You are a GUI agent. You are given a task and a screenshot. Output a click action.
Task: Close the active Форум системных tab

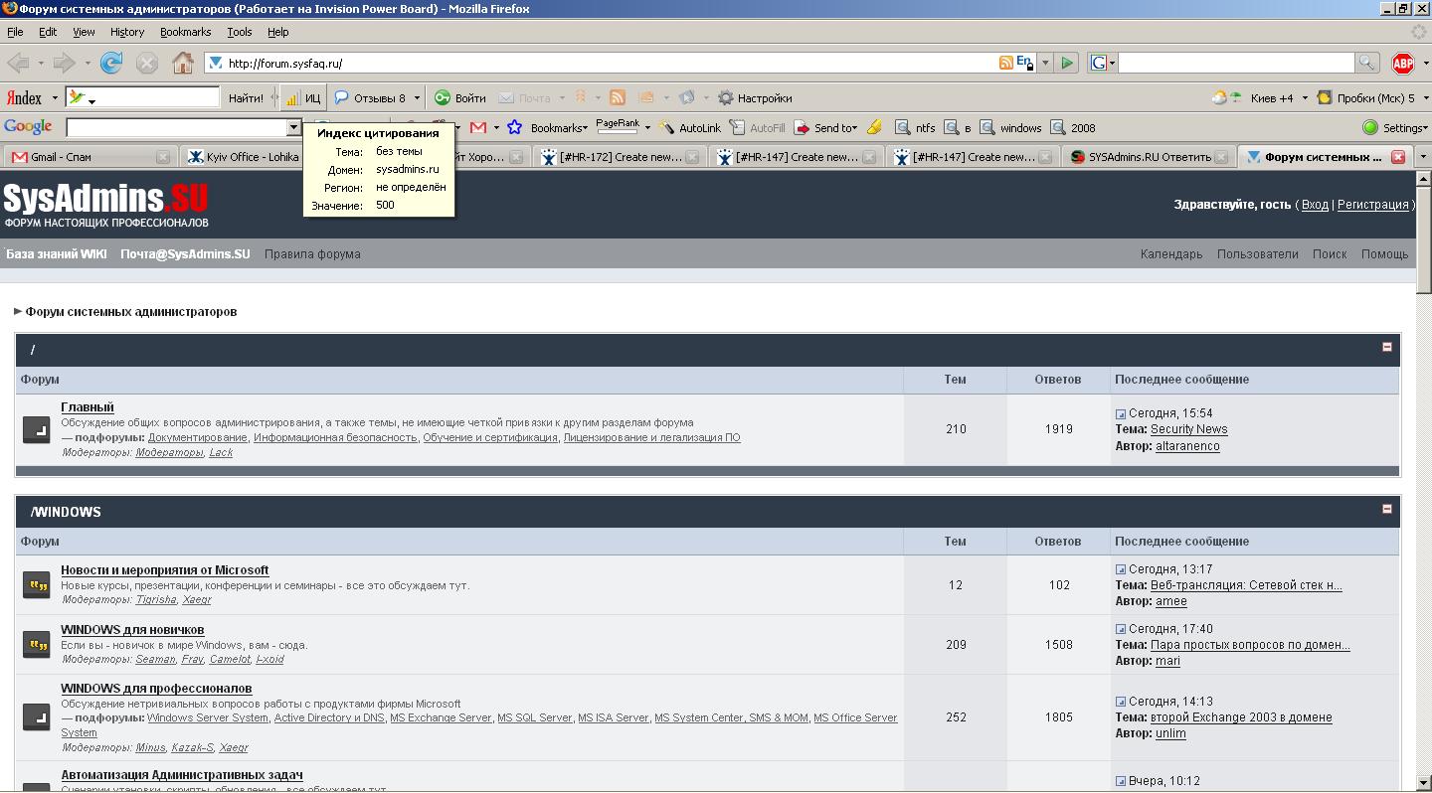coord(1397,156)
